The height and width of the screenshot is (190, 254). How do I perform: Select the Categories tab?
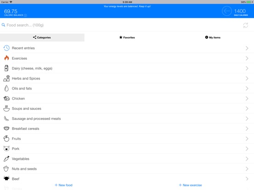(x=42, y=38)
